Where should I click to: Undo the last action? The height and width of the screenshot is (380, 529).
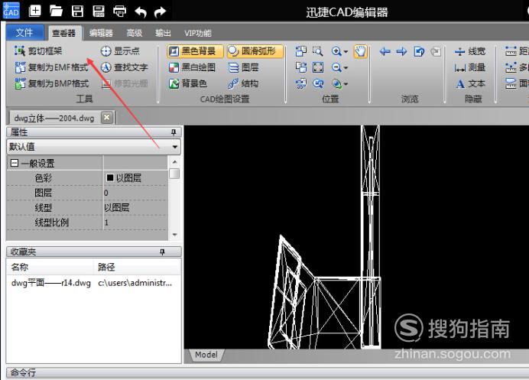pyautogui.click(x=141, y=11)
